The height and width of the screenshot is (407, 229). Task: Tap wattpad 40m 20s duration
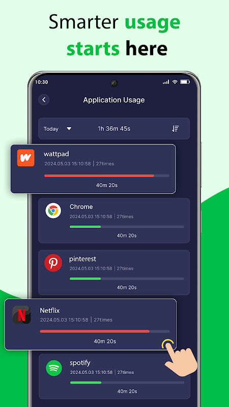(107, 185)
